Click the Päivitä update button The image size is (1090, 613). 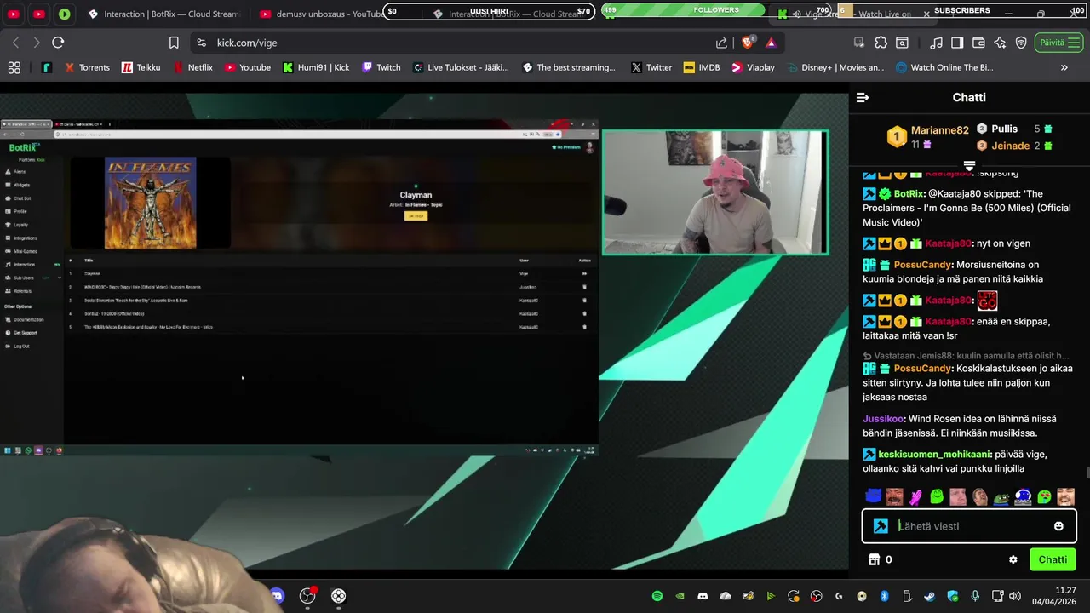[x=1058, y=43]
